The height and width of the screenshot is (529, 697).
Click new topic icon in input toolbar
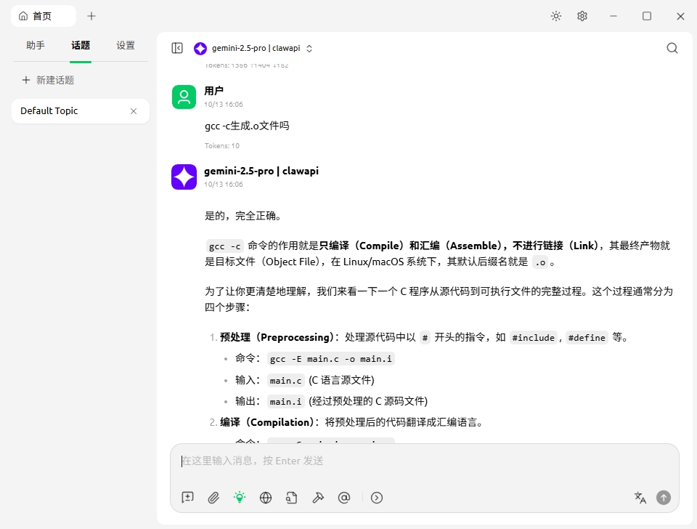tap(187, 498)
